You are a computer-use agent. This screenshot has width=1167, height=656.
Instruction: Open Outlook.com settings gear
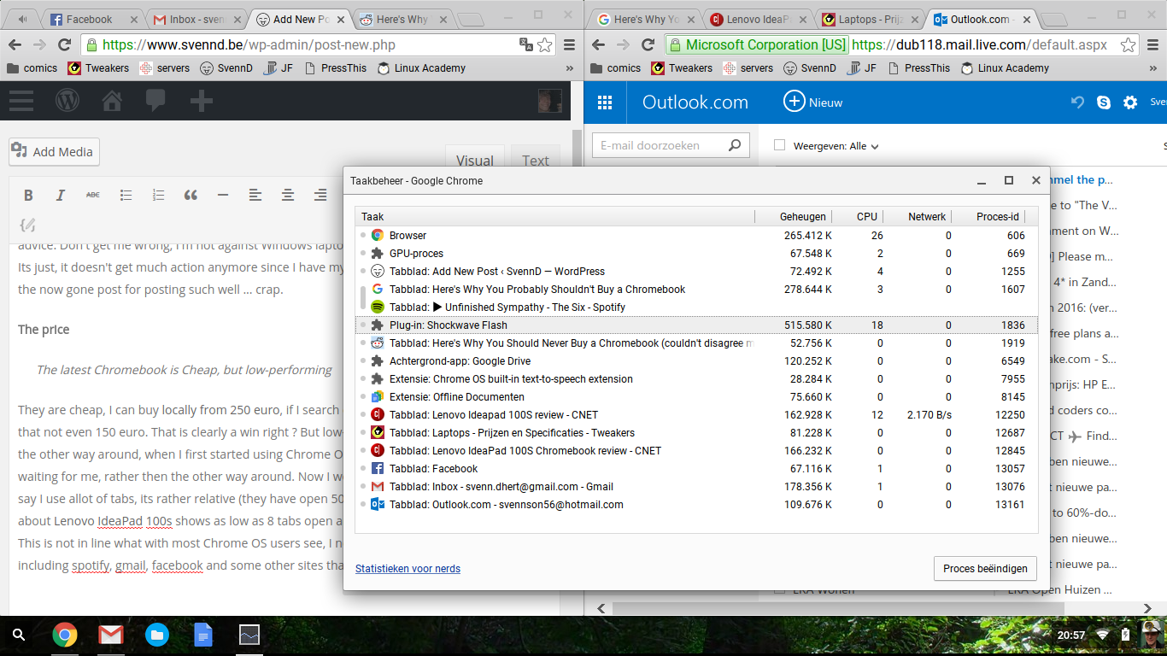1130,102
